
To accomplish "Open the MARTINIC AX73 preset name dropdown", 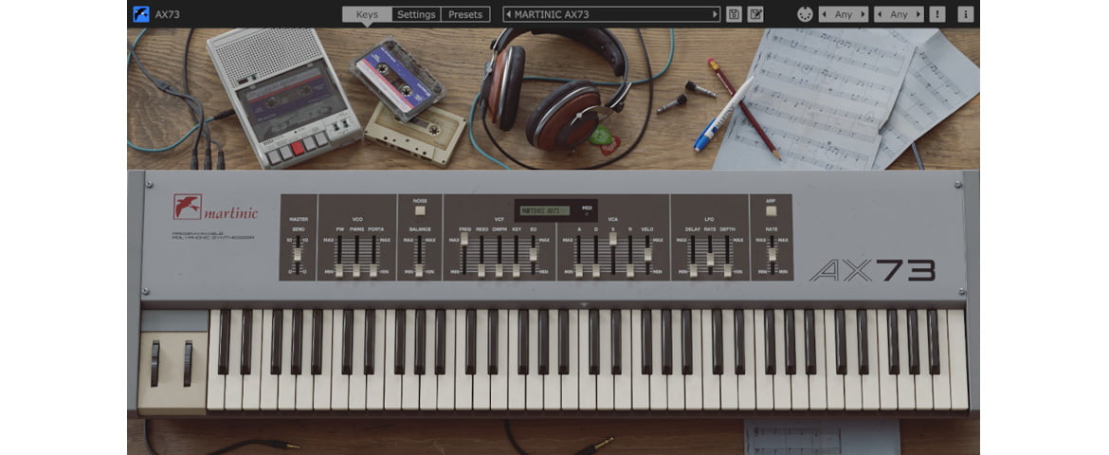I will [x=611, y=14].
